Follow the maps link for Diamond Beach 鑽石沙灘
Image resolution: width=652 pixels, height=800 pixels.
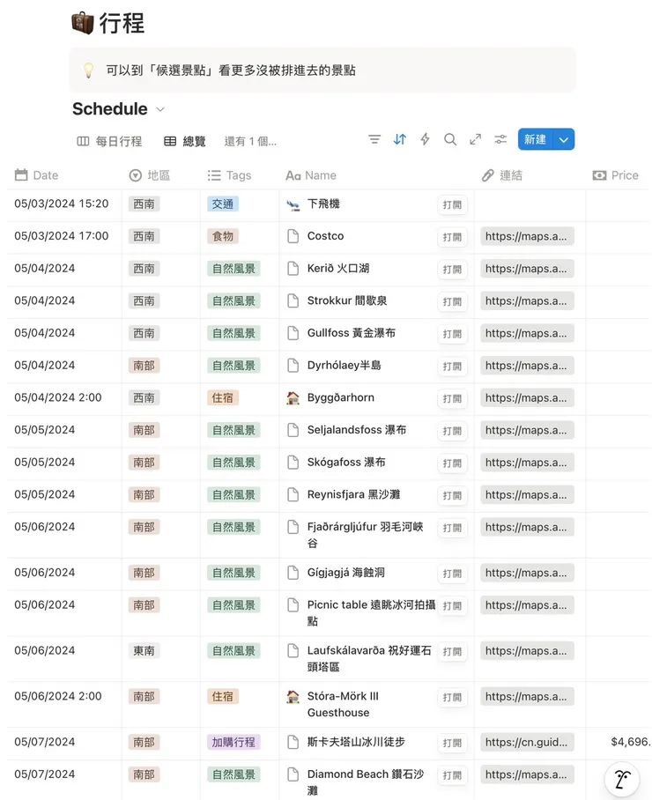point(527,774)
